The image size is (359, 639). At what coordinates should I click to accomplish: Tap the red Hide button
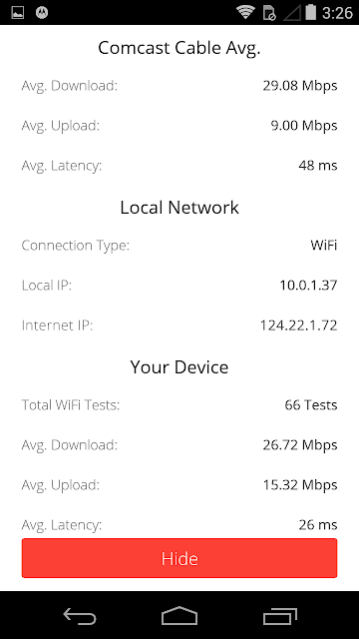point(179,558)
